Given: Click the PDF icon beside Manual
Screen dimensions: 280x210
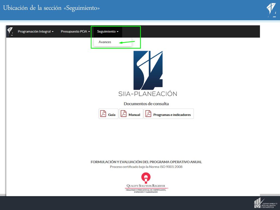Looking at the screenshot, I should coord(124,113).
